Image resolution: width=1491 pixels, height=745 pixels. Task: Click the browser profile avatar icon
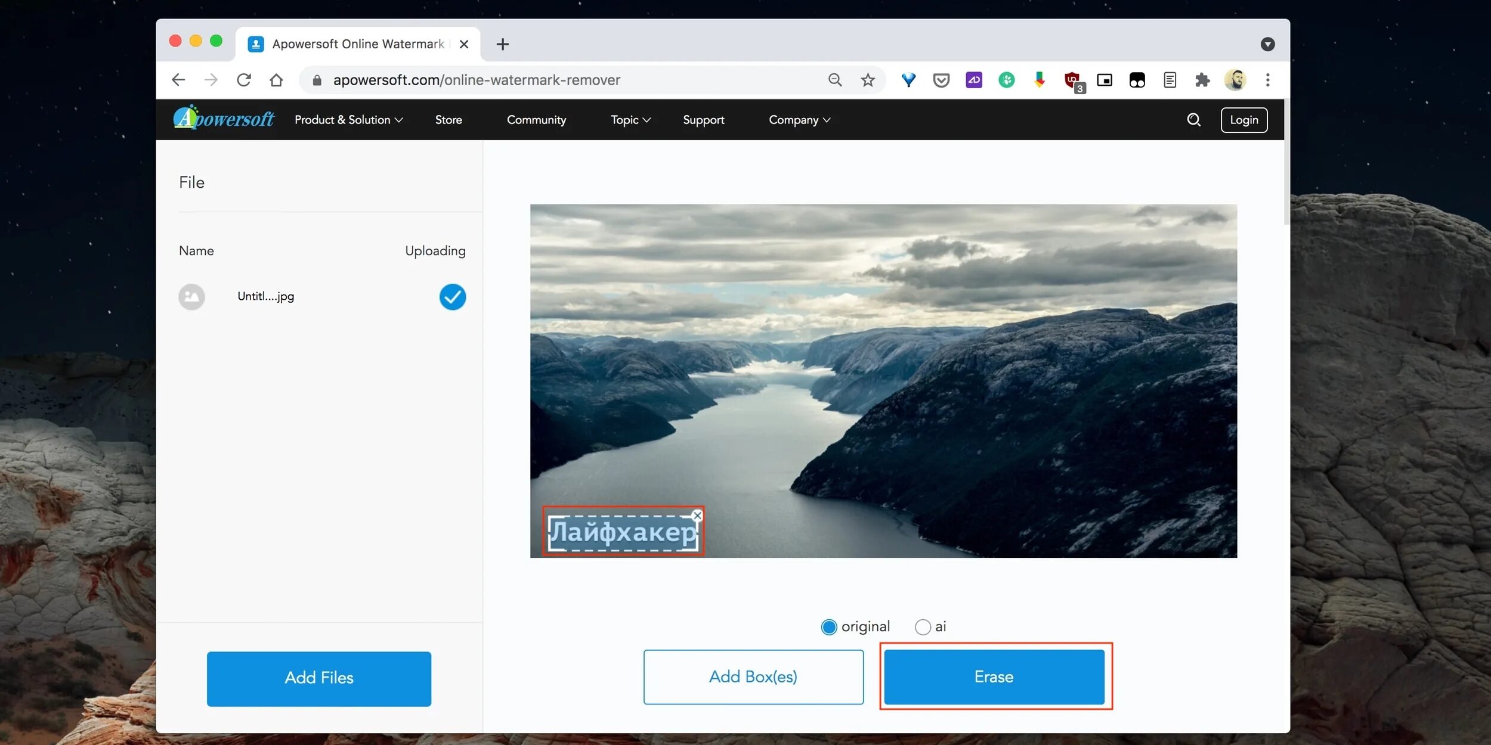pos(1235,79)
